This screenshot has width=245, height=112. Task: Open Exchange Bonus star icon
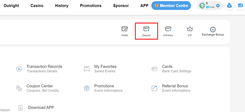tap(213, 29)
